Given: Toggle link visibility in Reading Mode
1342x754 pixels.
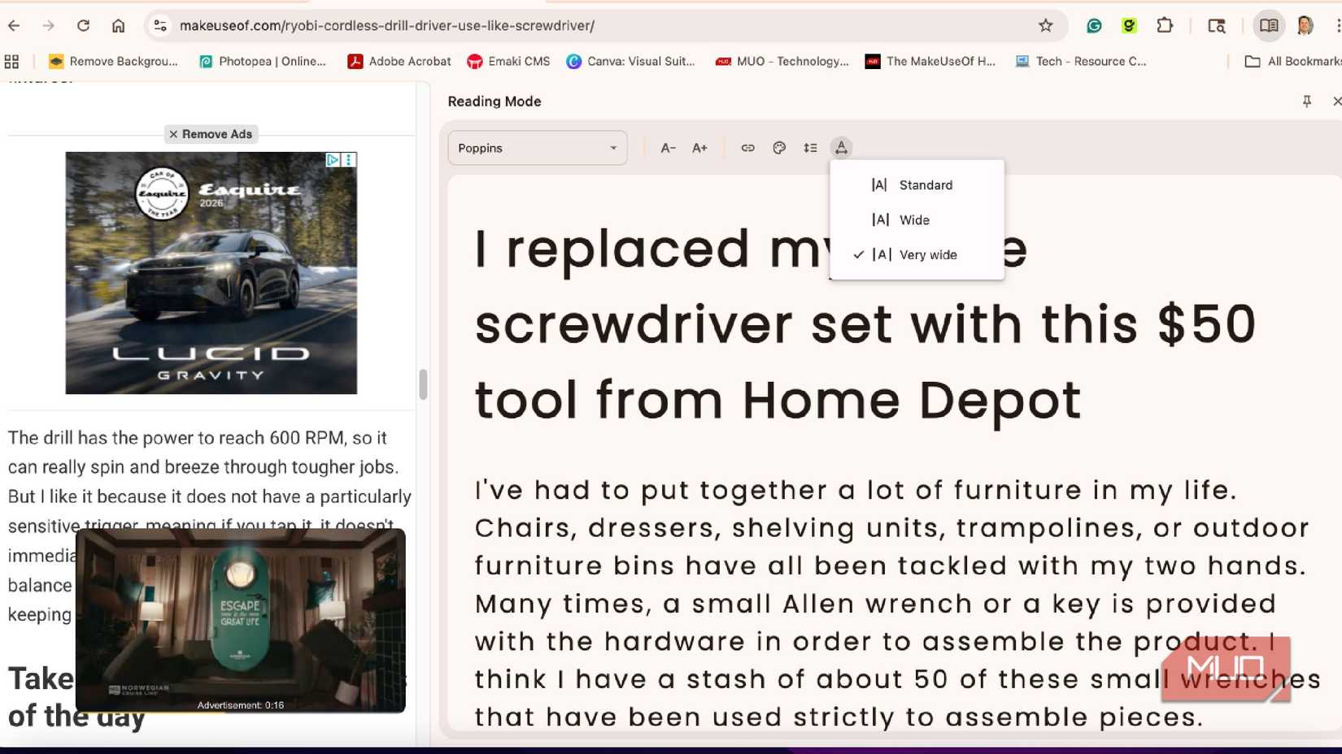Looking at the screenshot, I should coord(747,148).
